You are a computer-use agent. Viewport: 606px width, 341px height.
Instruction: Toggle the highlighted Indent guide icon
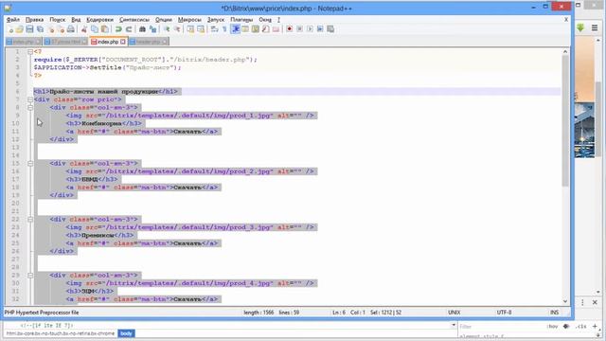236,29
